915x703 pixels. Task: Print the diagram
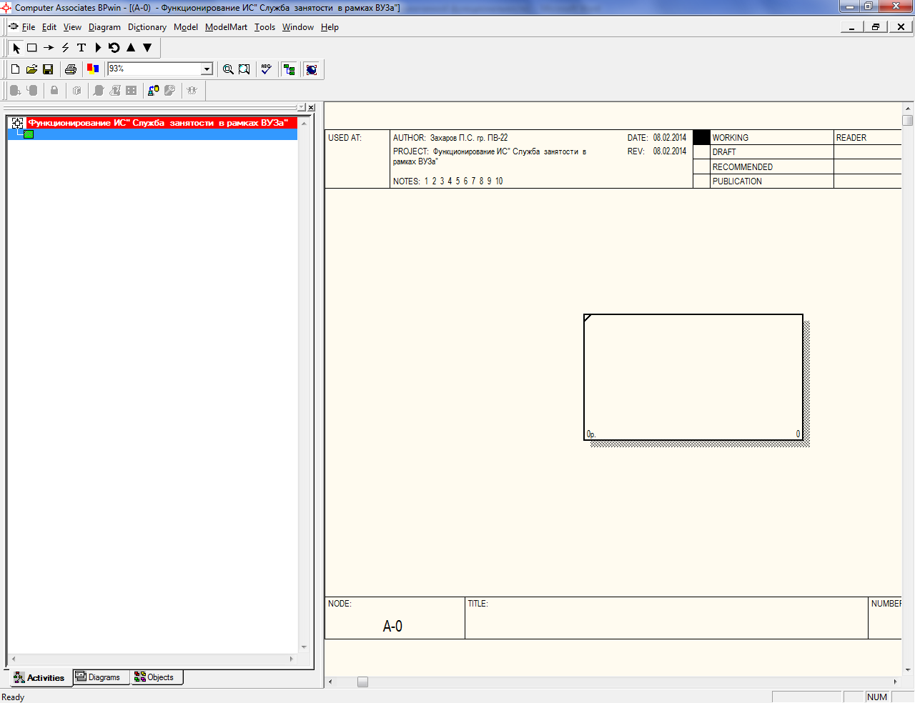[x=71, y=69]
